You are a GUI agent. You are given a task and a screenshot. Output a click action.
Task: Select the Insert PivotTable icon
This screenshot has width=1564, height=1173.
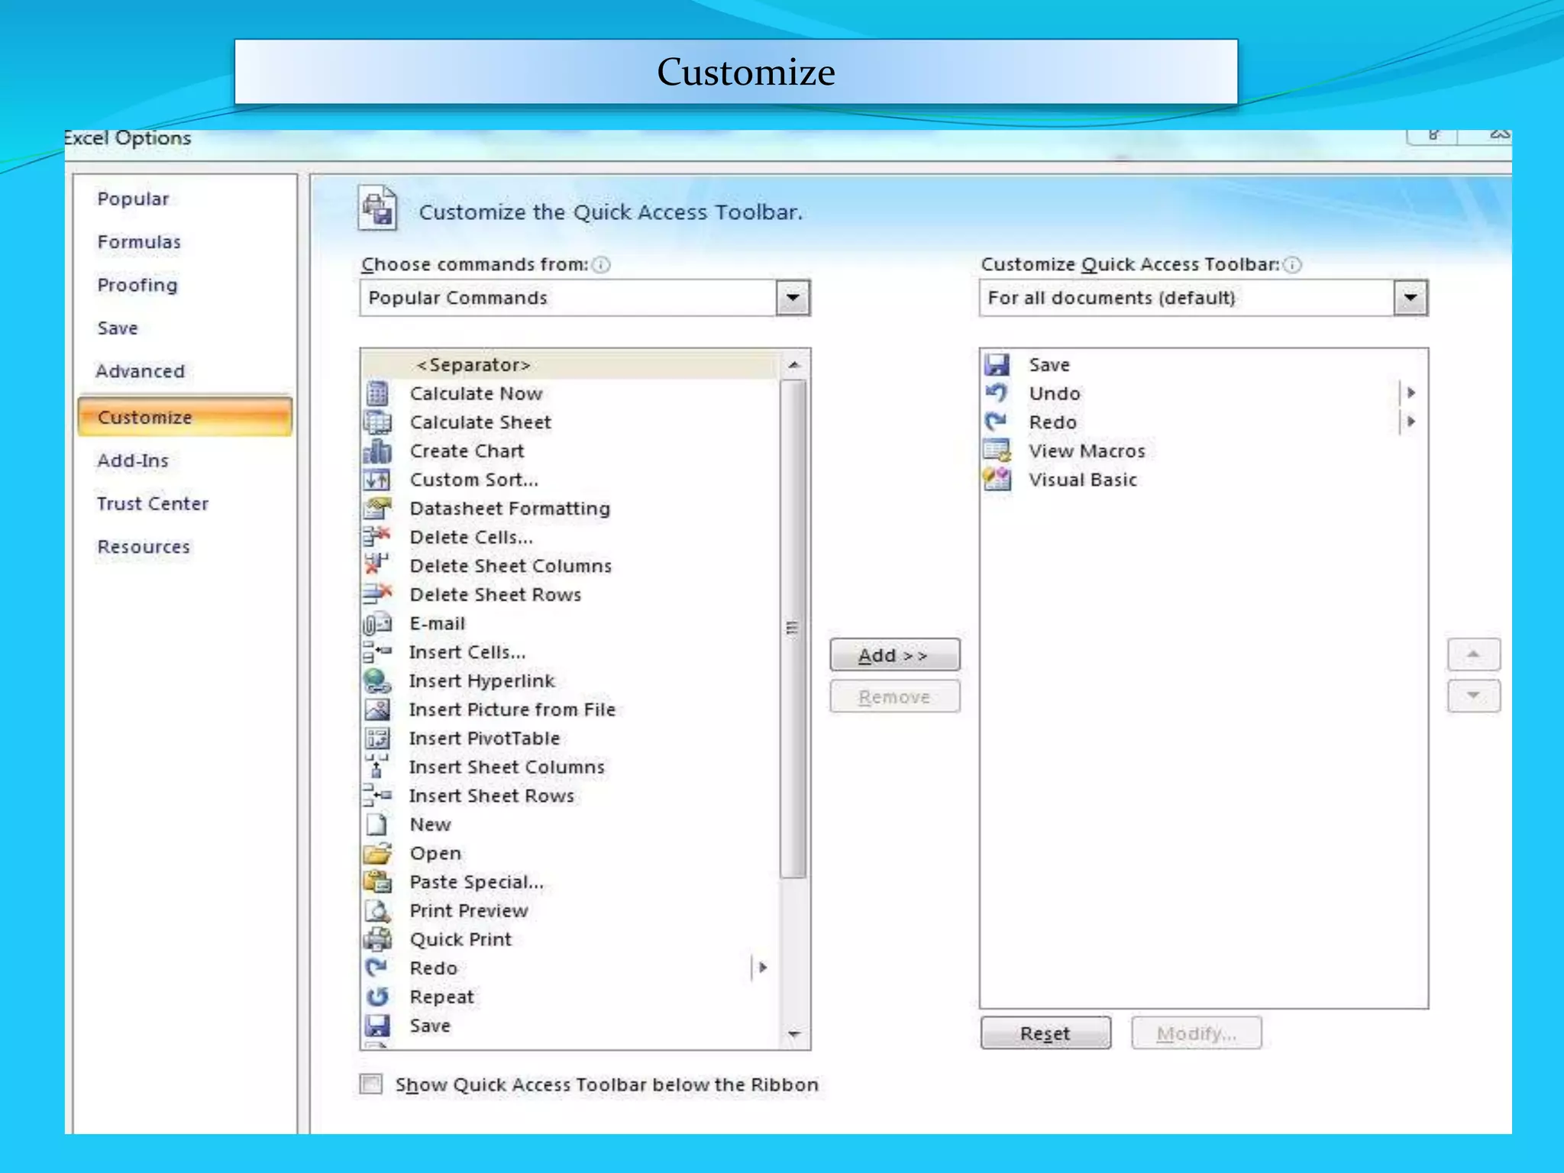click(377, 738)
